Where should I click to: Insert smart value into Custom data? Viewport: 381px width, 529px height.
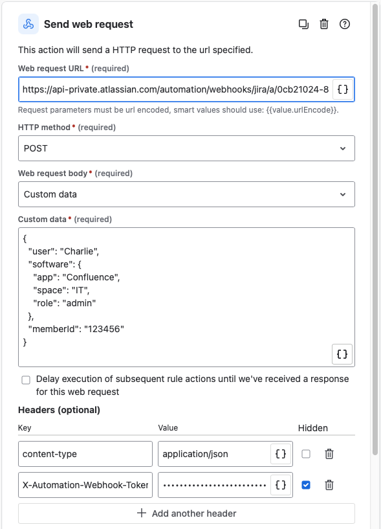coord(342,354)
